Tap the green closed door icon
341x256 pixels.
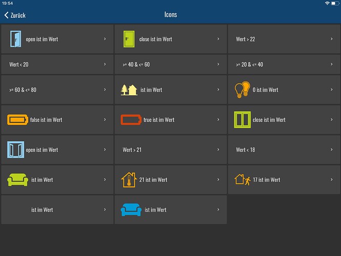click(129, 38)
